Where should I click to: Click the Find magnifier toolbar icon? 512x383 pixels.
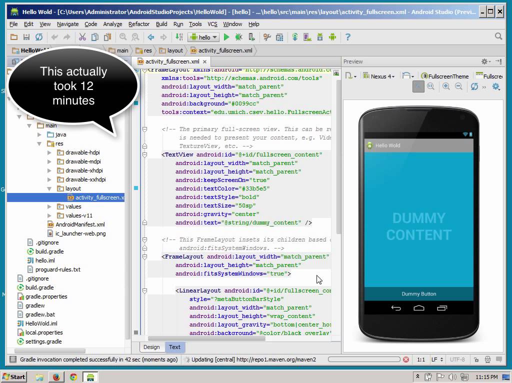pos(123,37)
